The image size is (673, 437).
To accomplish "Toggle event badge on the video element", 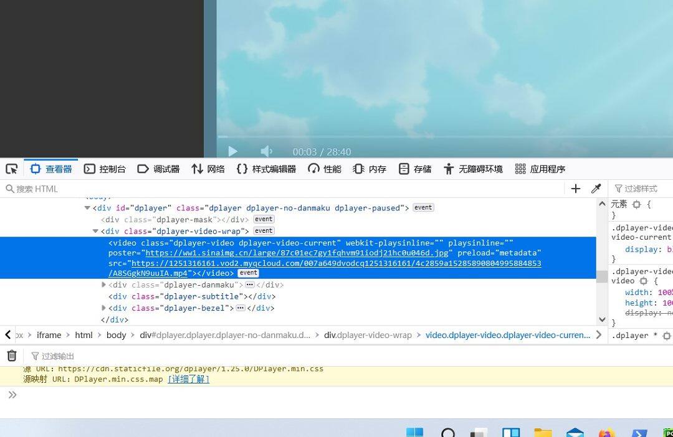I will click(x=248, y=273).
